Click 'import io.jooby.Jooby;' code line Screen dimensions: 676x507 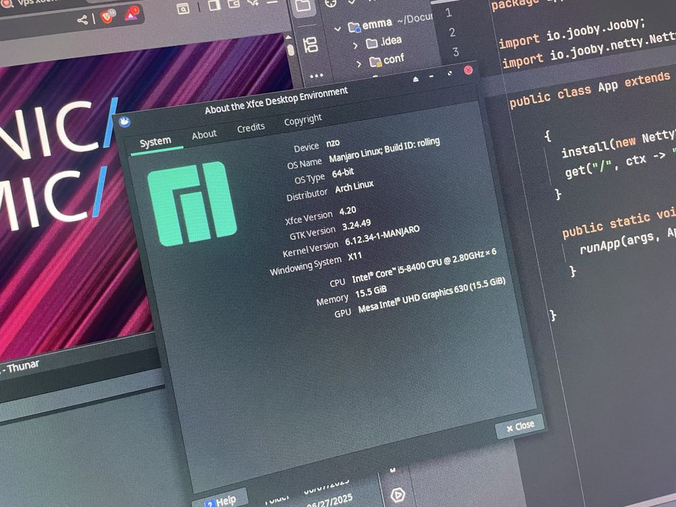click(571, 32)
